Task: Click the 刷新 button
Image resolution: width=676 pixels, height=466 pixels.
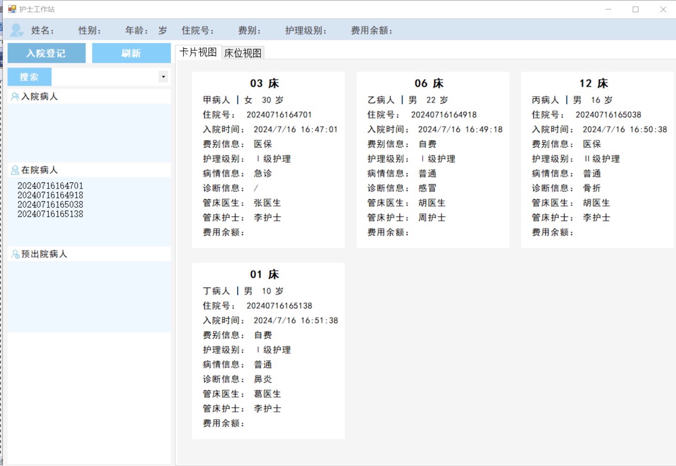Action: point(131,53)
